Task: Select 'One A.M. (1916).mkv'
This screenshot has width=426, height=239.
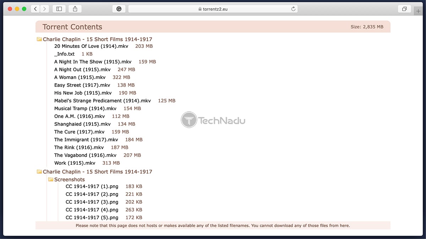Action: tap(80, 116)
